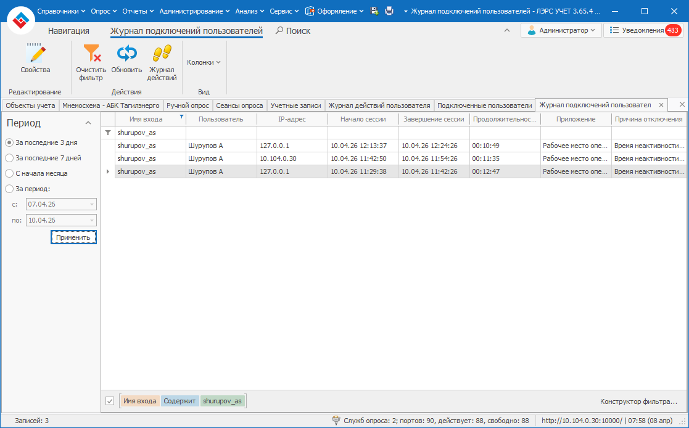Select the 'С начала месяца' radio option
Image resolution: width=689 pixels, height=428 pixels.
coord(9,173)
